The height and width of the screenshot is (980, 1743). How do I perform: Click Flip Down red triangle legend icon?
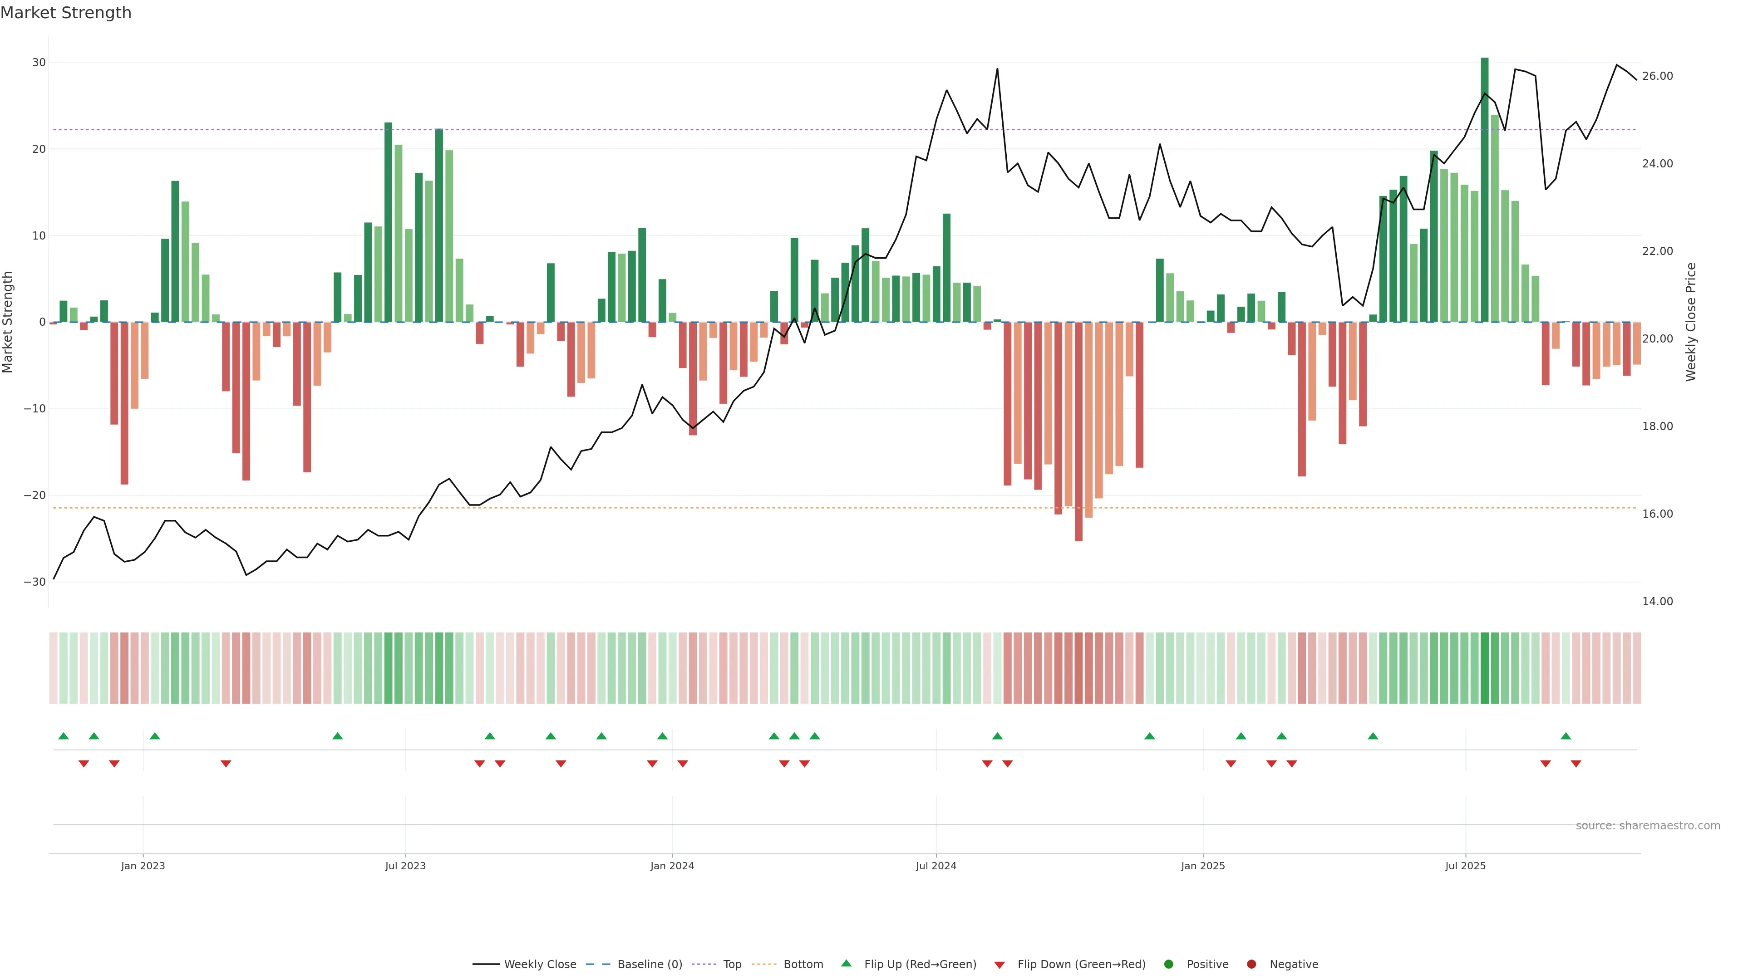point(1000,965)
